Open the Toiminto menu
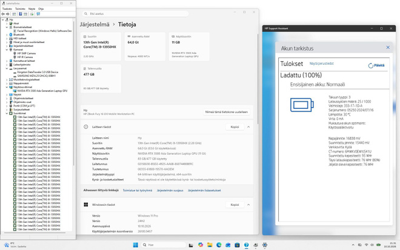This screenshot has width=400, height=250. click(x=20, y=8)
